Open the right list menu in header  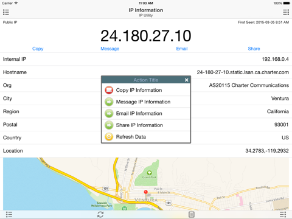coord(286,12)
